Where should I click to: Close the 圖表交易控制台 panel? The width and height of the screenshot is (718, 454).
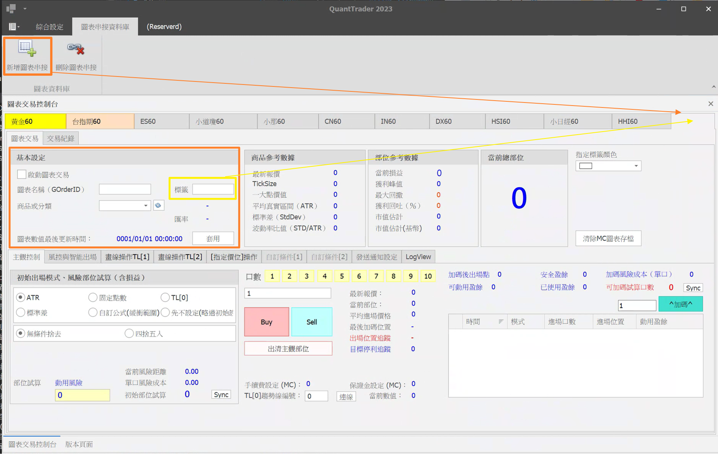(711, 104)
